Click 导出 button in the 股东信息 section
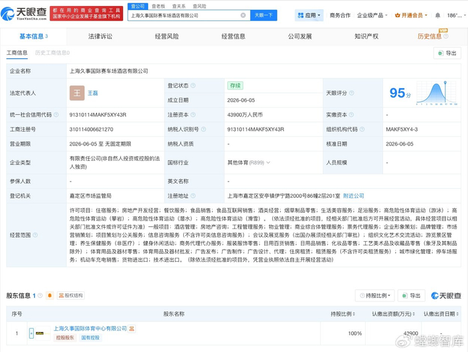468x352 pixels. coord(411,296)
